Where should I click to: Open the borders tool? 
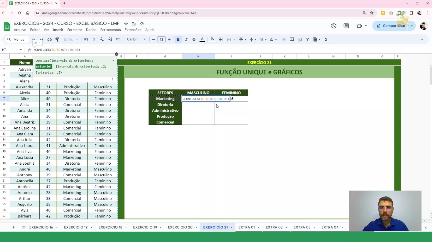221,40
